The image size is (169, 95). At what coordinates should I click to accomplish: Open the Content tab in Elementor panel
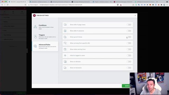pyautogui.click(x=4, y=12)
